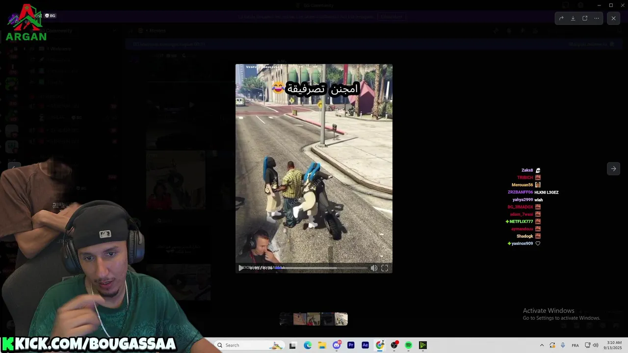Go to the next media with arrow
This screenshot has height=353, width=628.
click(x=613, y=169)
